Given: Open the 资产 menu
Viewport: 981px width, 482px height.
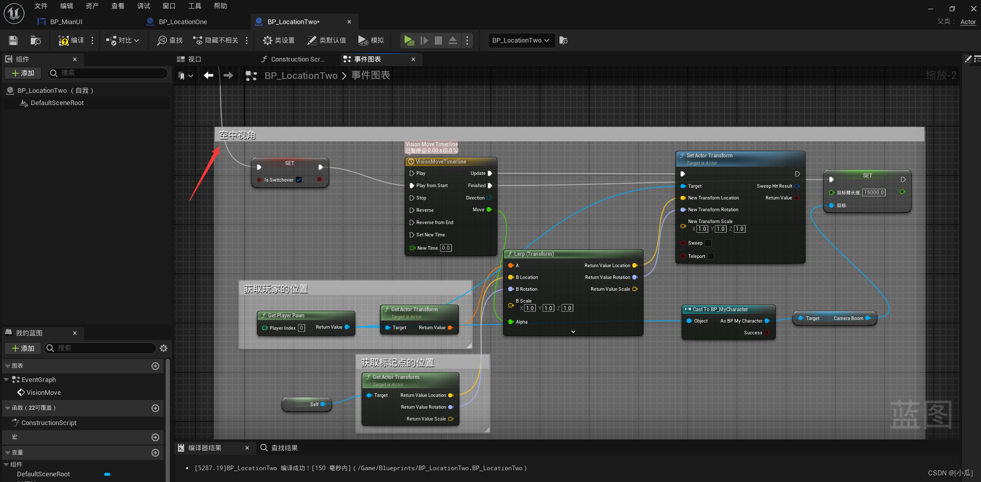Looking at the screenshot, I should pos(92,6).
